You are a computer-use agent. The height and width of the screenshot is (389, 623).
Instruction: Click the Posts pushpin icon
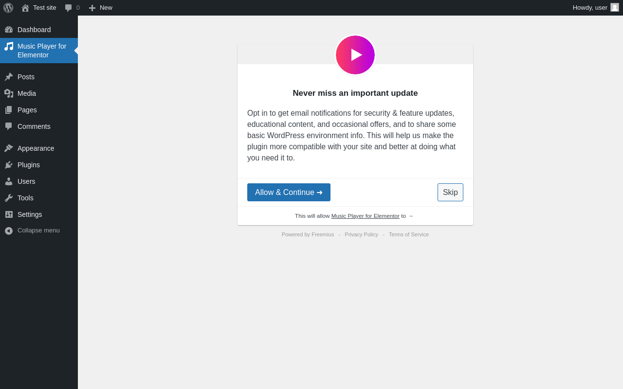(9, 77)
